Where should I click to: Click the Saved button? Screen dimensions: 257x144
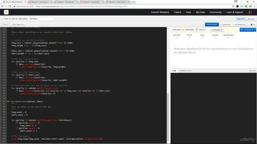pyautogui.click(x=5, y=24)
